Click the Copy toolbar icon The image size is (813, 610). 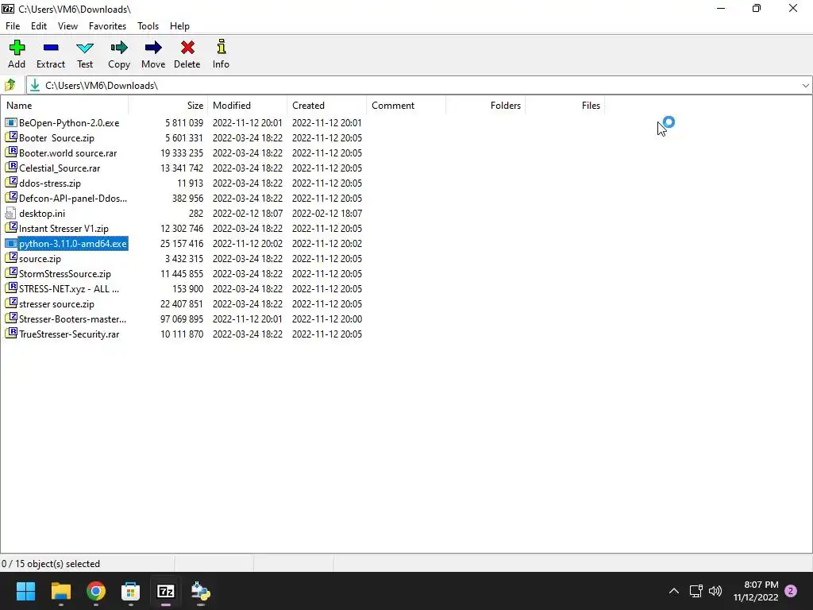[x=119, y=48]
